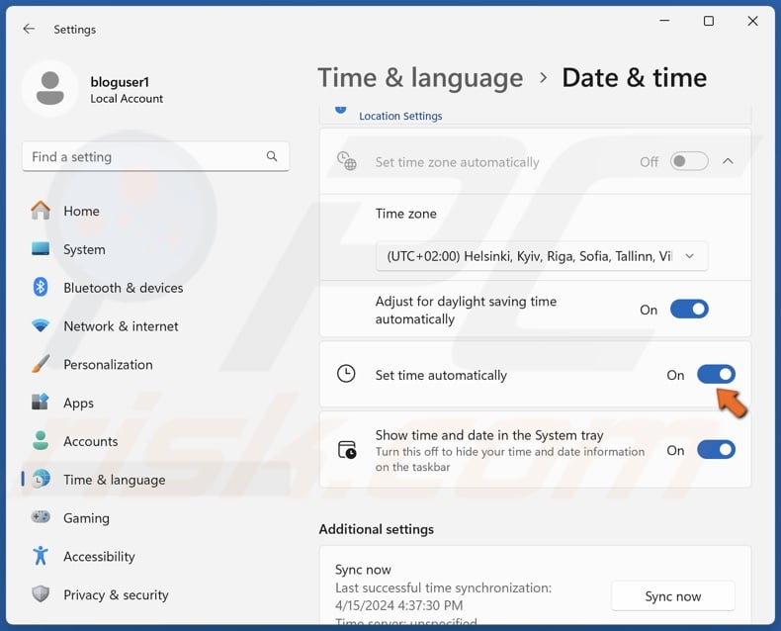Click the Additional settings heading
The width and height of the screenshot is (781, 631).
point(376,529)
